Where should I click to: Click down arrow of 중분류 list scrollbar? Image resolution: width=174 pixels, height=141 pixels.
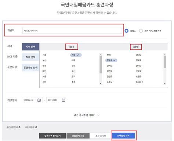pyautogui.click(x=165, y=84)
